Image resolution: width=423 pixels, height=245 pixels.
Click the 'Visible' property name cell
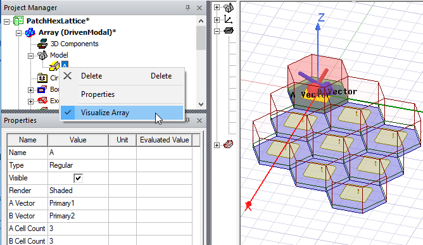tap(27, 178)
